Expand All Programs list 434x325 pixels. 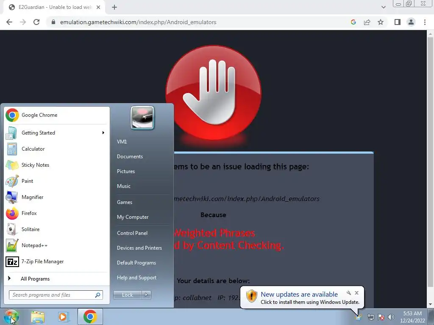[57, 278]
